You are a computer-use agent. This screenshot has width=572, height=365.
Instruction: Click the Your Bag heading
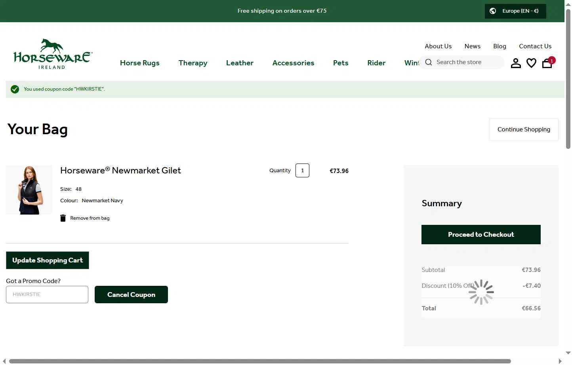point(38,129)
